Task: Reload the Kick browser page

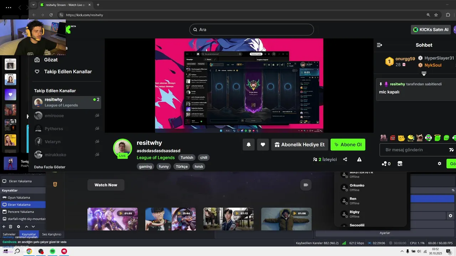Action: (51, 15)
